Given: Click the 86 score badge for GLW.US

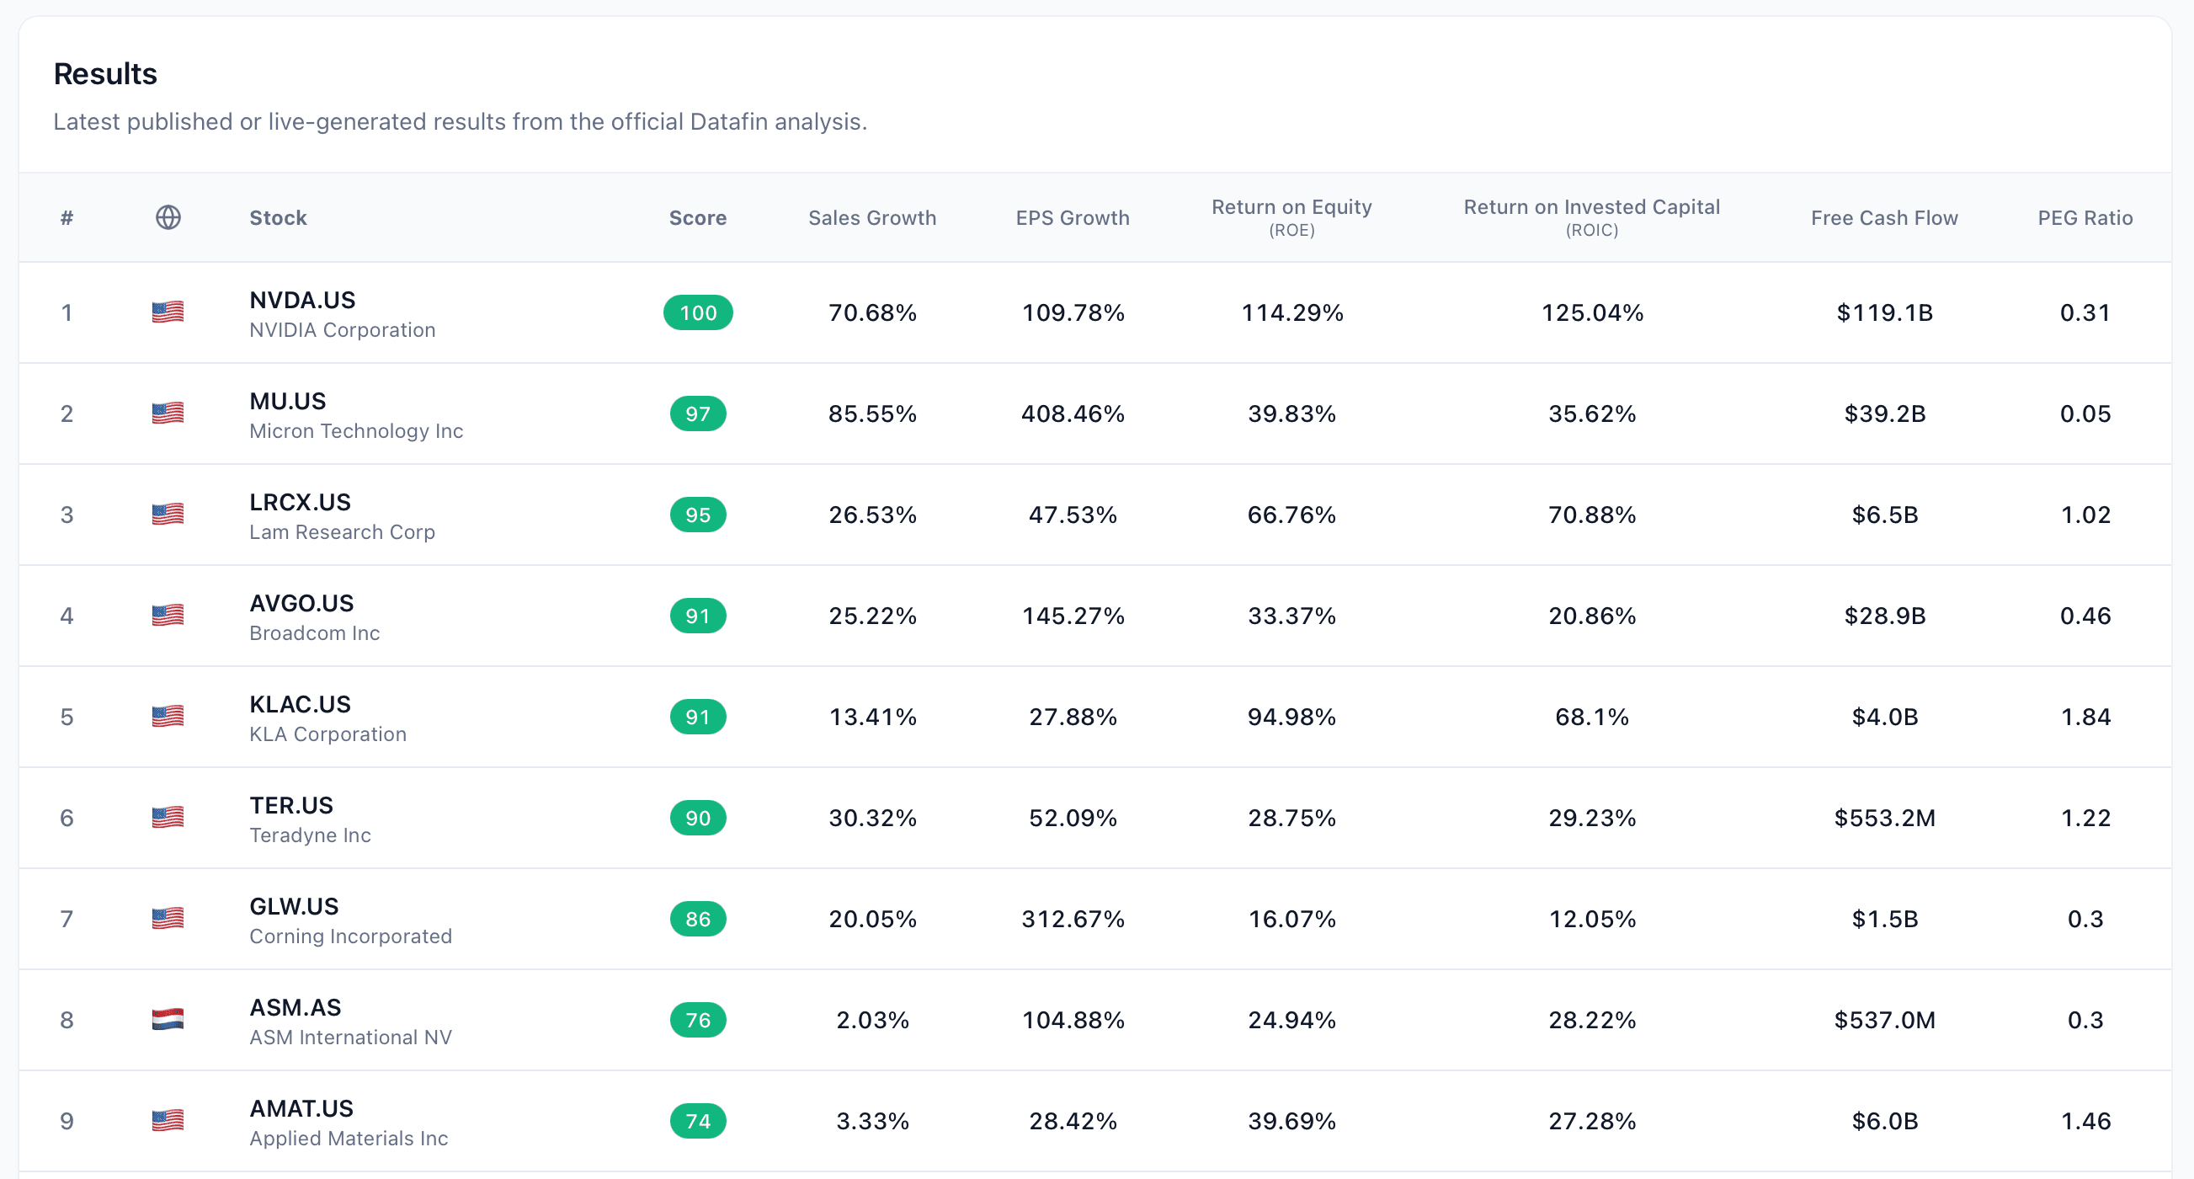Looking at the screenshot, I should 698,918.
